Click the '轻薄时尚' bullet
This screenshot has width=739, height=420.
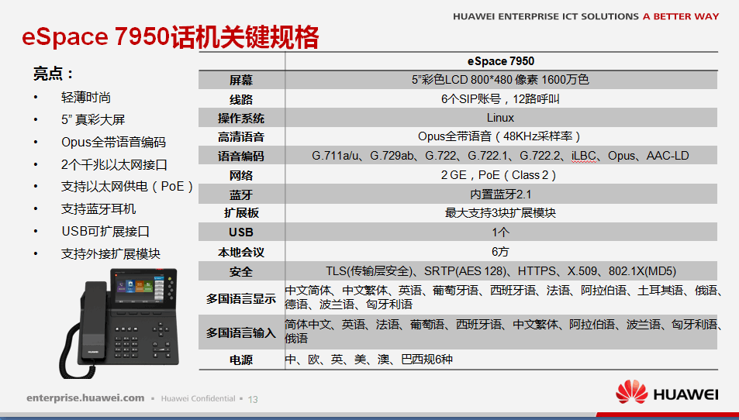point(86,98)
